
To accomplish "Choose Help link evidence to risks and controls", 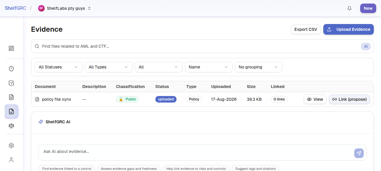I will tap(196, 169).
